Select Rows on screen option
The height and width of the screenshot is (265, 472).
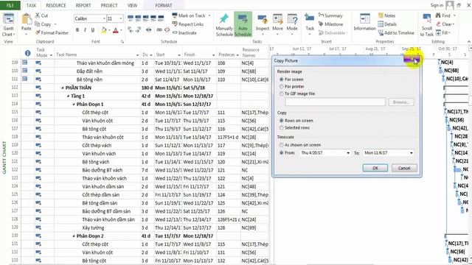(282, 121)
